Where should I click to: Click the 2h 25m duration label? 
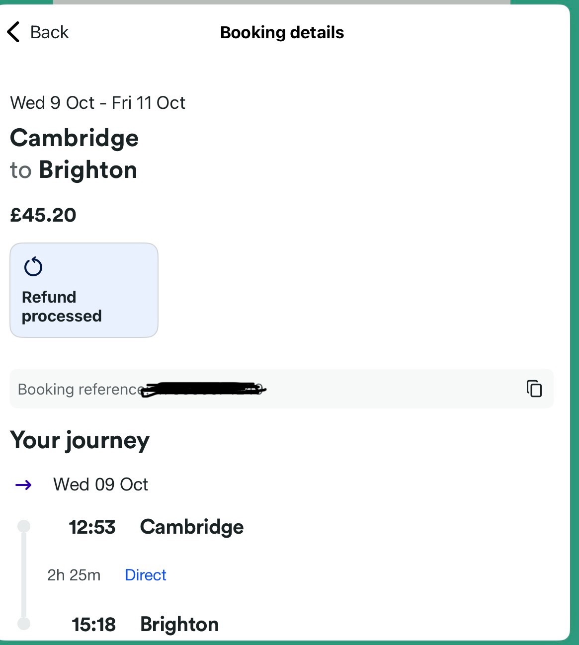(74, 575)
